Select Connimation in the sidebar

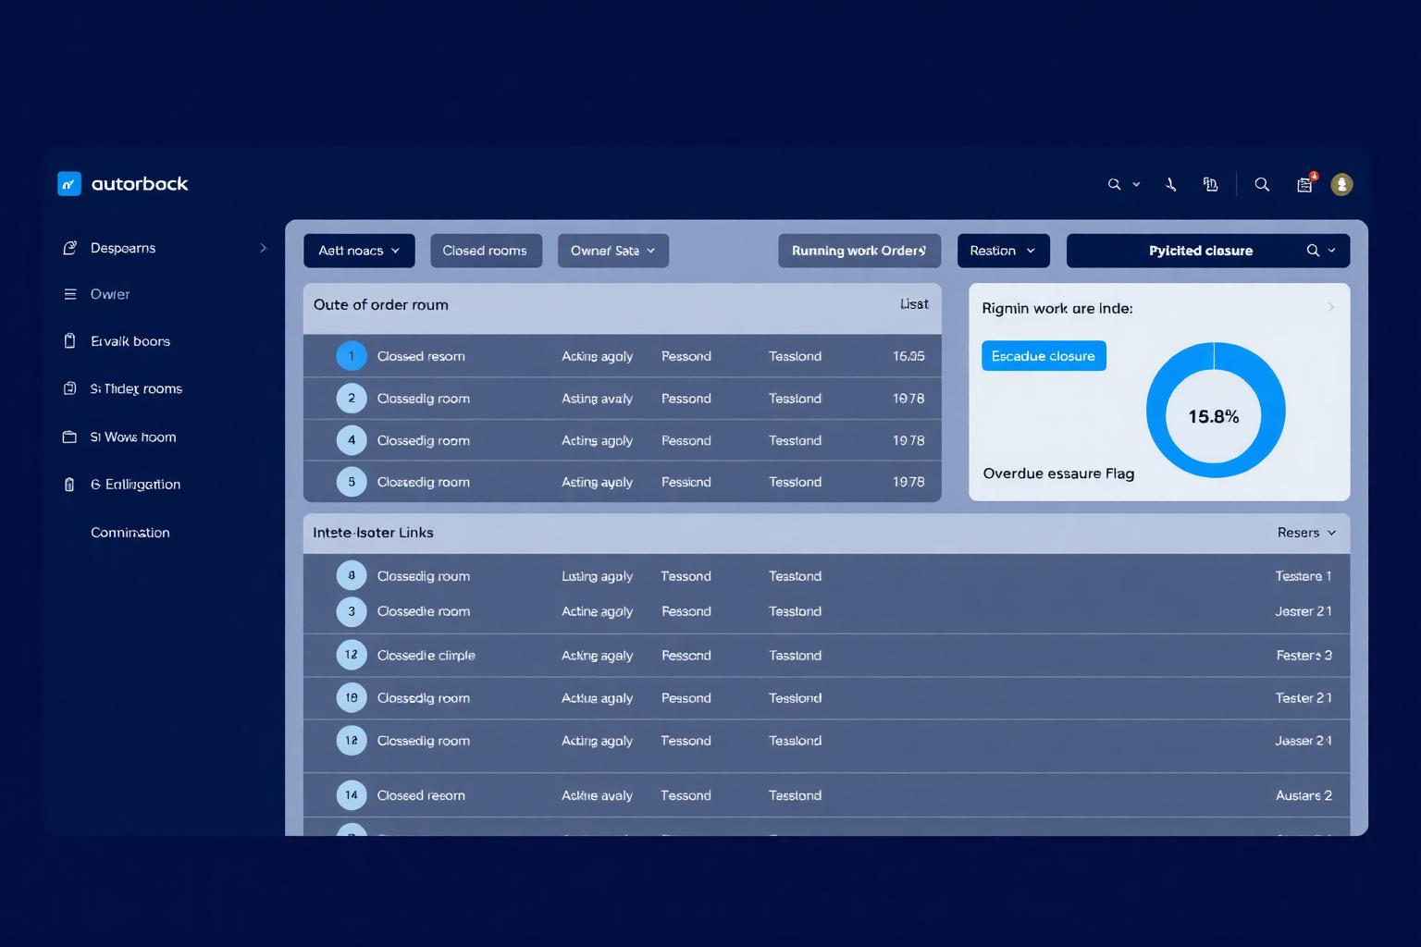(x=130, y=533)
